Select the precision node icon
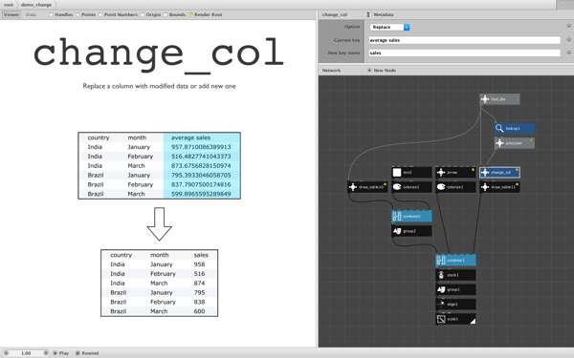Image resolution: width=574 pixels, height=358 pixels. pos(499,143)
